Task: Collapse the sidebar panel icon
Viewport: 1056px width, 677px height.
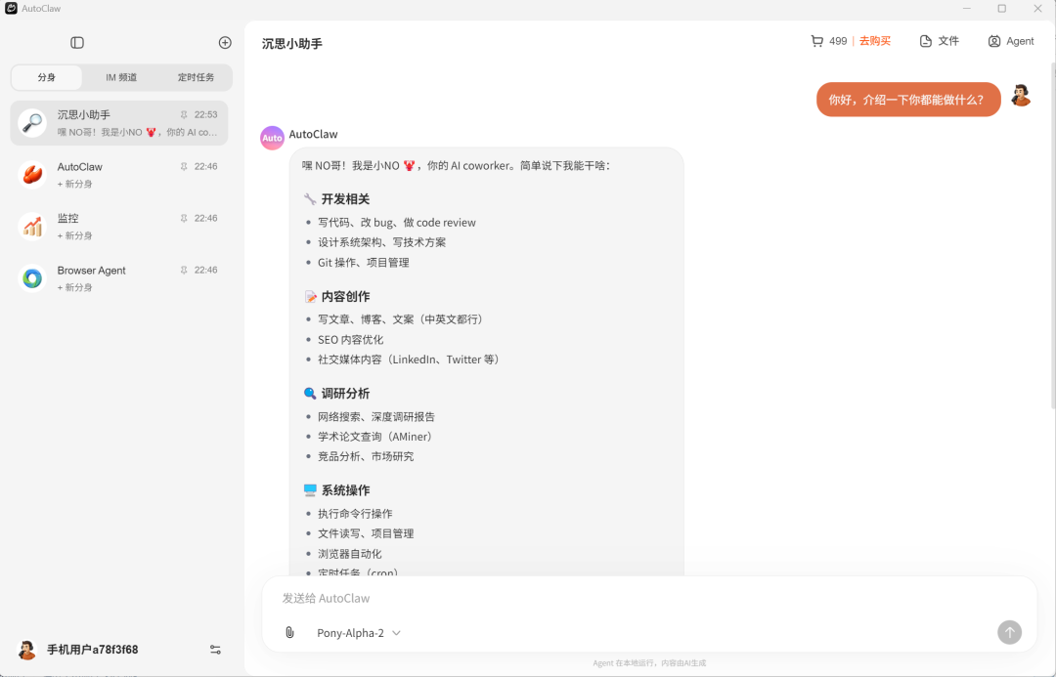Action: pos(77,43)
